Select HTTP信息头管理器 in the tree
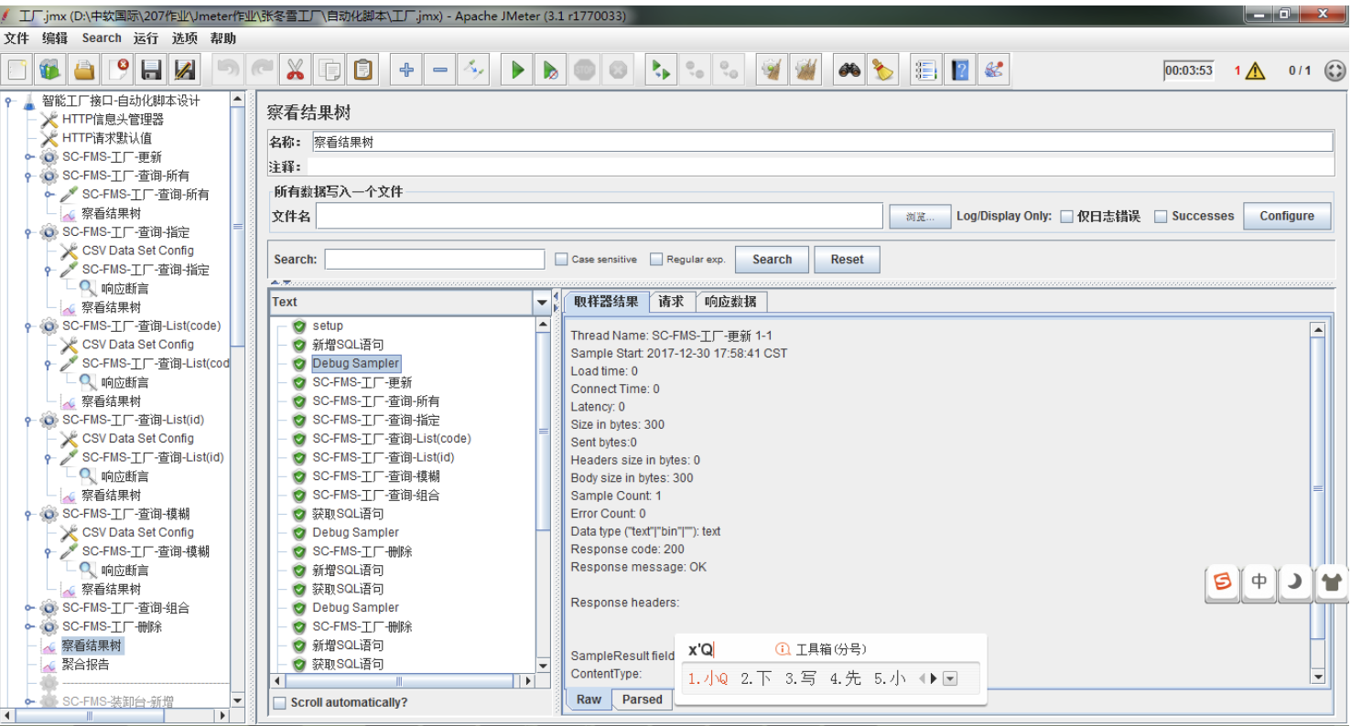Viewport: 1351px width, 726px height. pyautogui.click(x=113, y=120)
